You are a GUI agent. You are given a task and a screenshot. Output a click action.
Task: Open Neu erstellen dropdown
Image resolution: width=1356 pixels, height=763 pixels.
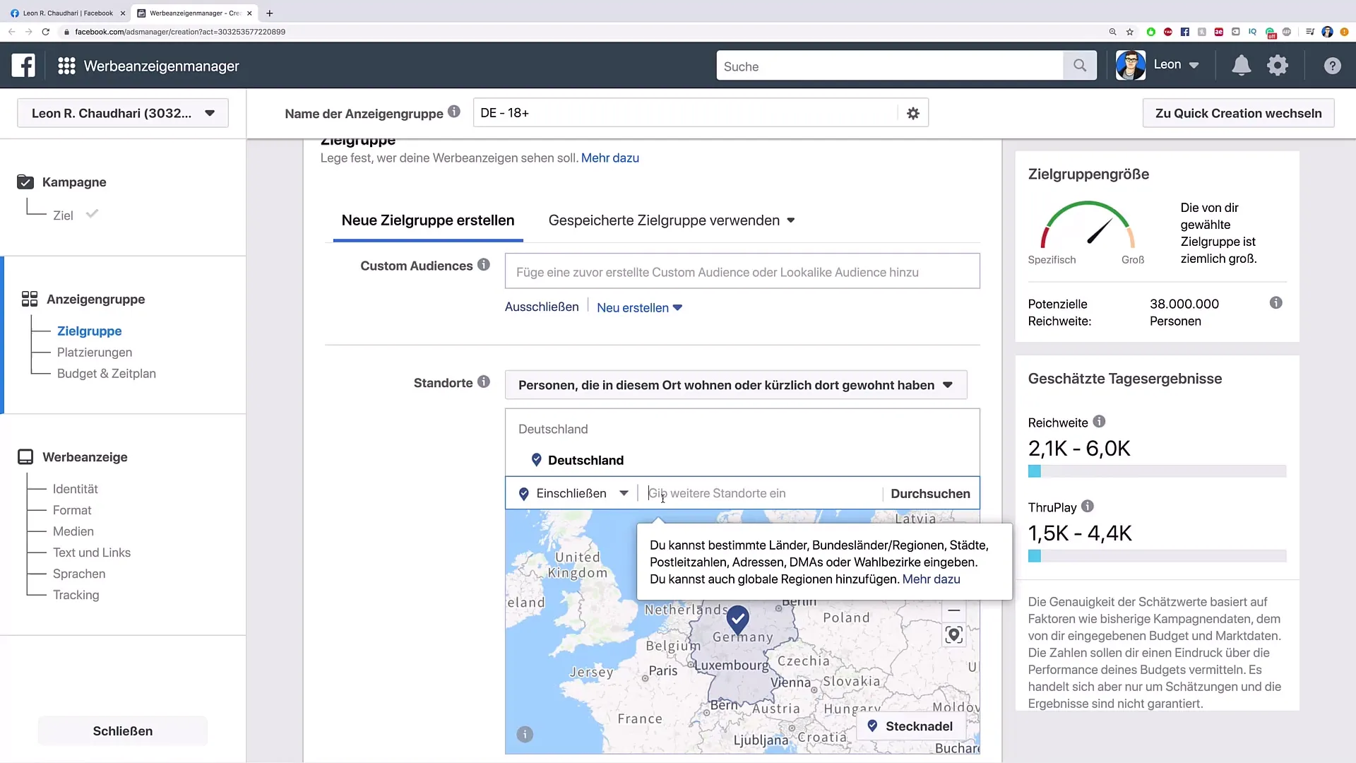[639, 307]
